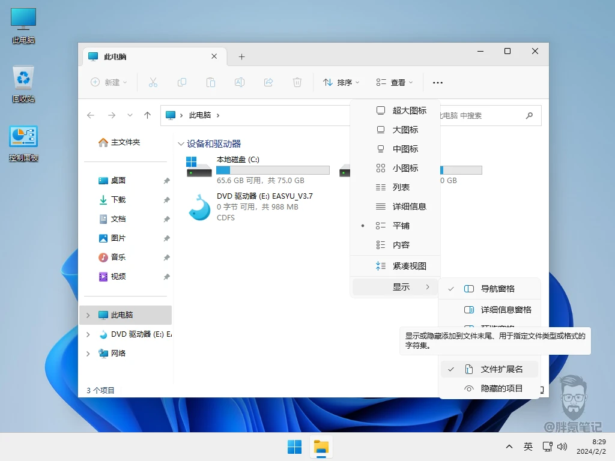
Task: Add a new tab with plus button
Action: point(241,57)
